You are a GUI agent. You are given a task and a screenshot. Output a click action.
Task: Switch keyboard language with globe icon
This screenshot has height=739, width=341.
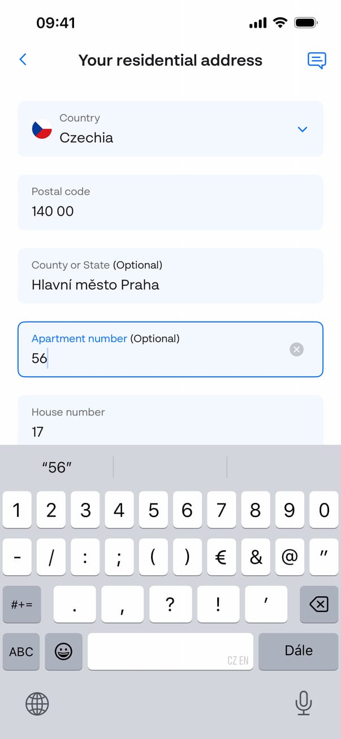click(x=37, y=704)
